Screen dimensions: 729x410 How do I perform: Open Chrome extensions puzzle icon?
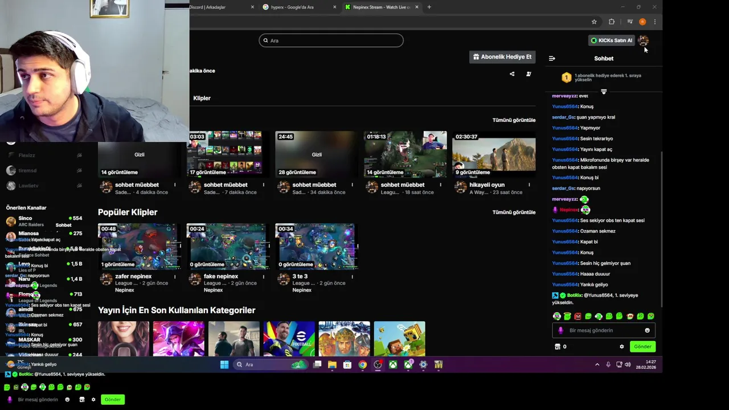pos(612,22)
